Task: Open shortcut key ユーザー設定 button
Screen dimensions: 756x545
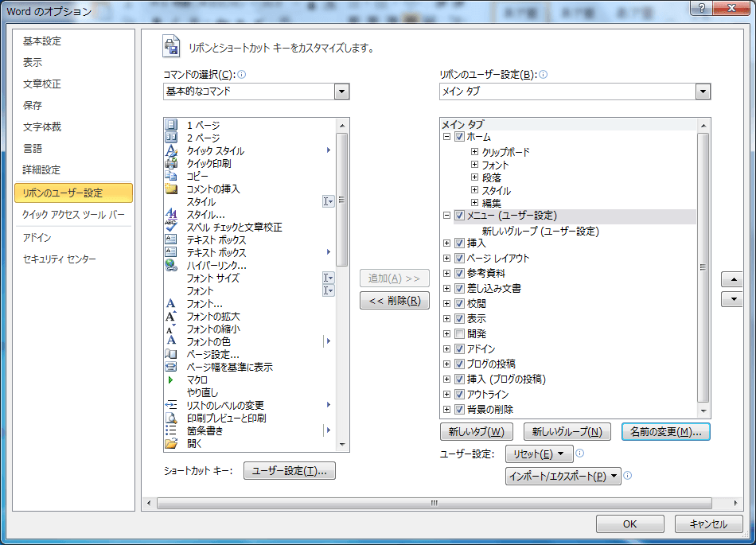Action: click(x=290, y=471)
